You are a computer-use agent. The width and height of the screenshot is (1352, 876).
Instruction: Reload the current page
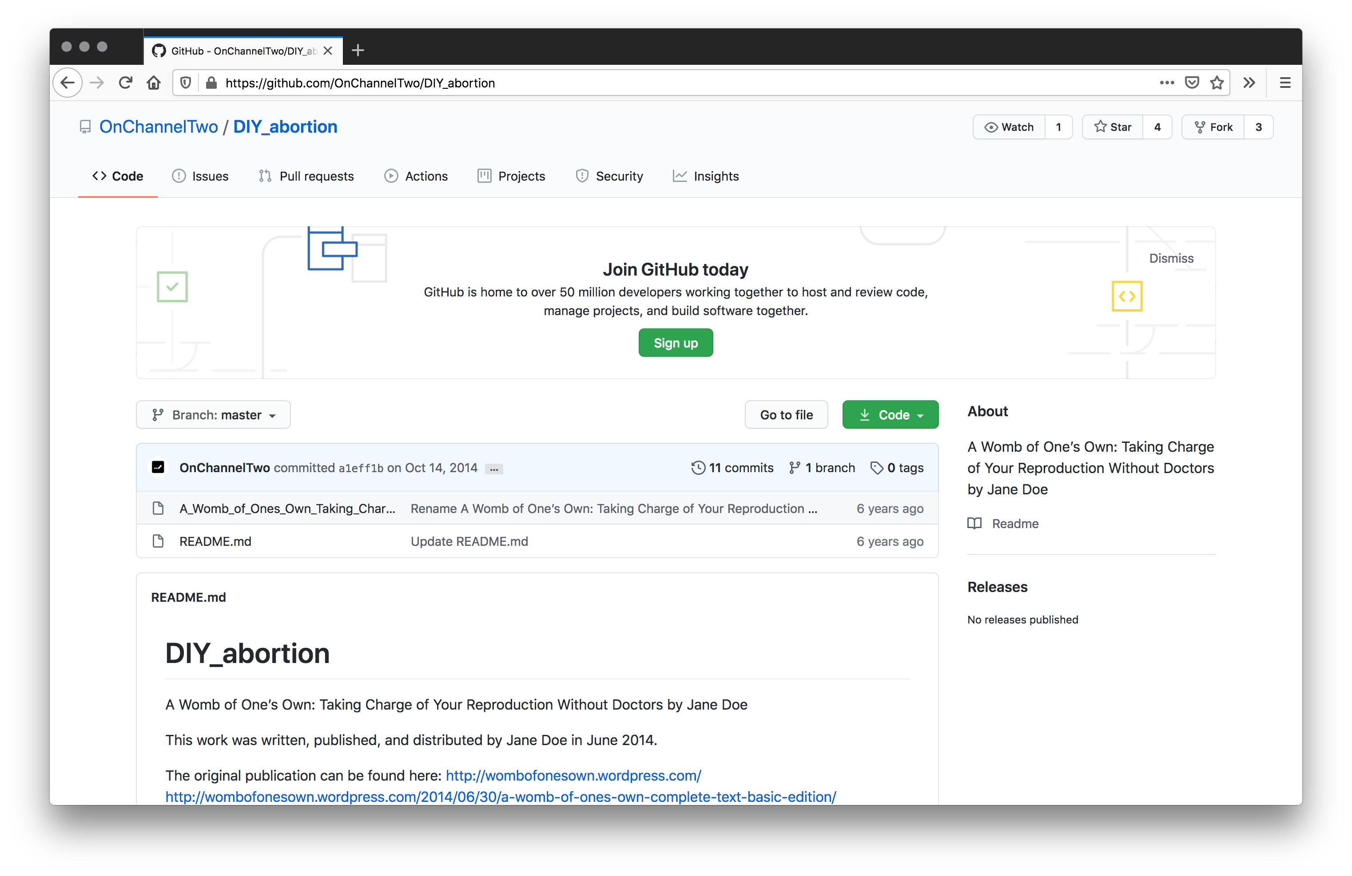126,83
